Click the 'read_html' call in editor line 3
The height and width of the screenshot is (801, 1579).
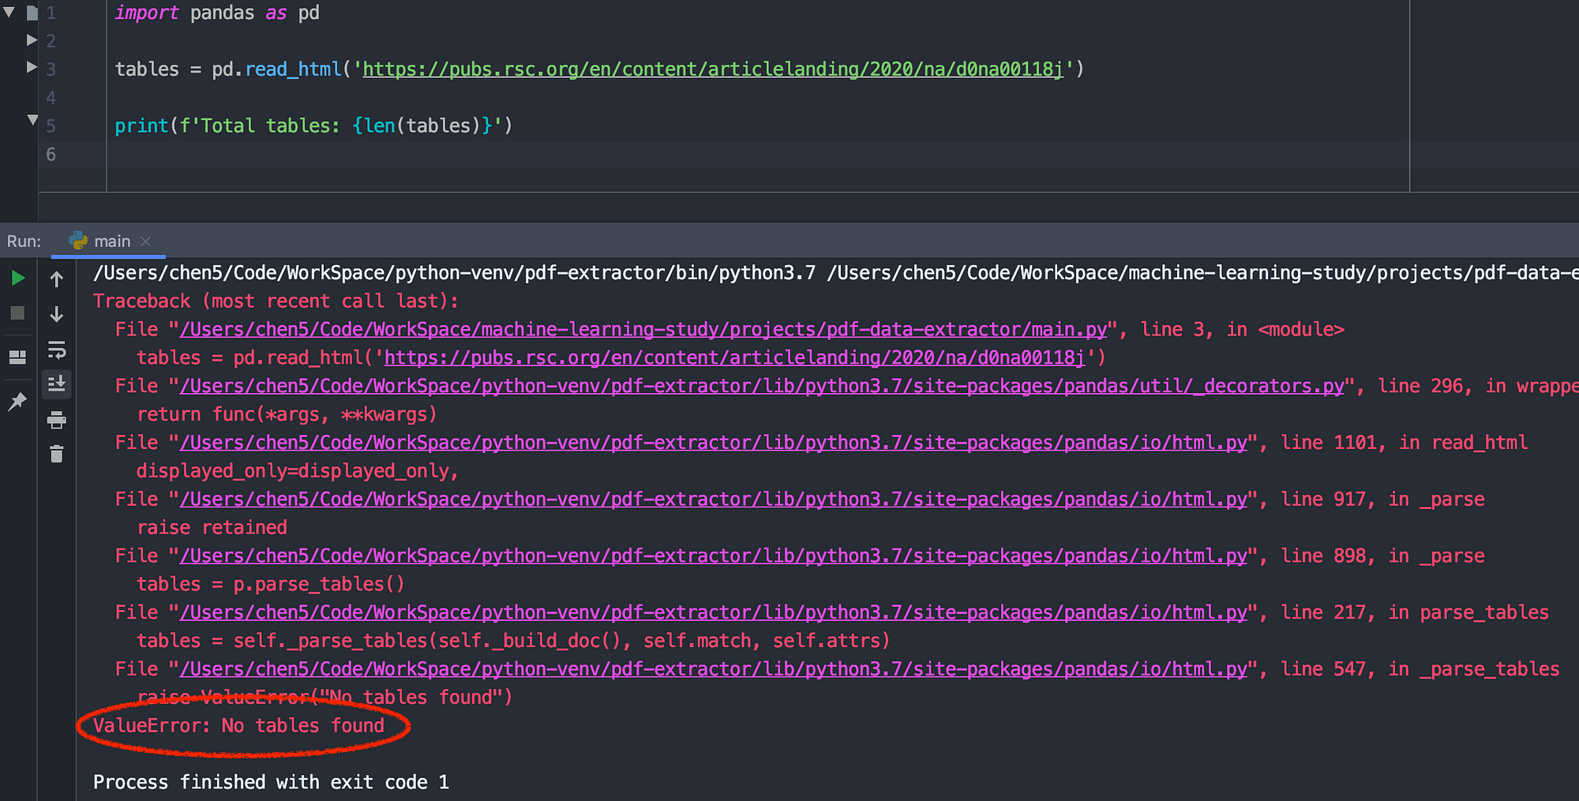[x=293, y=69]
